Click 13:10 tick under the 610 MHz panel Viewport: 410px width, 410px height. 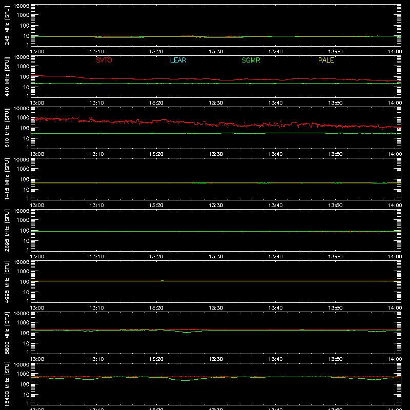(x=96, y=154)
